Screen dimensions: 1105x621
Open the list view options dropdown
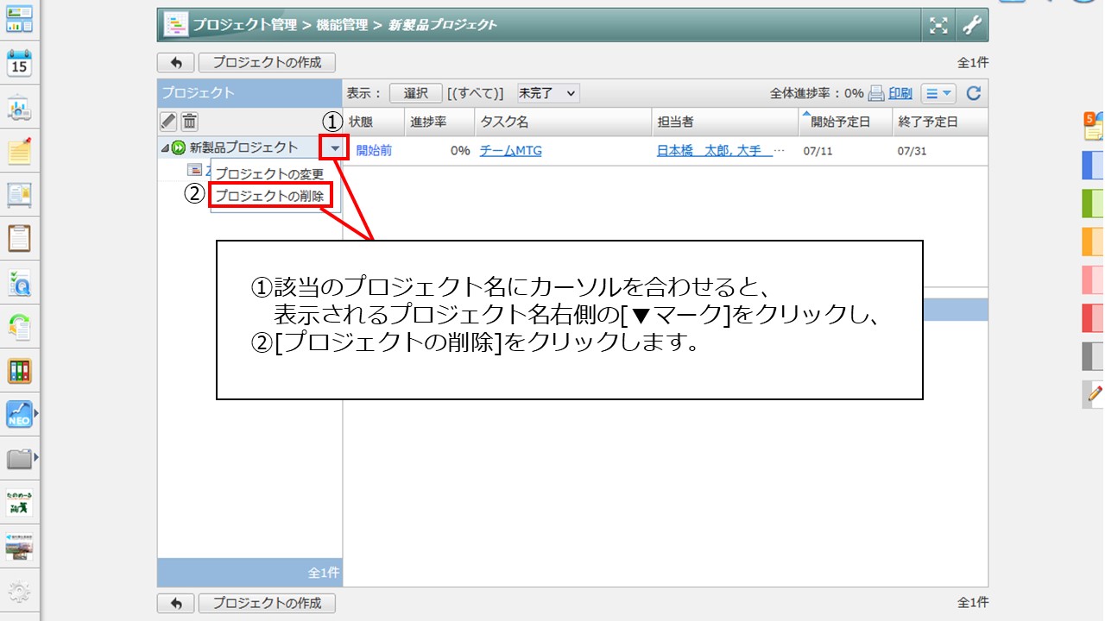point(938,93)
